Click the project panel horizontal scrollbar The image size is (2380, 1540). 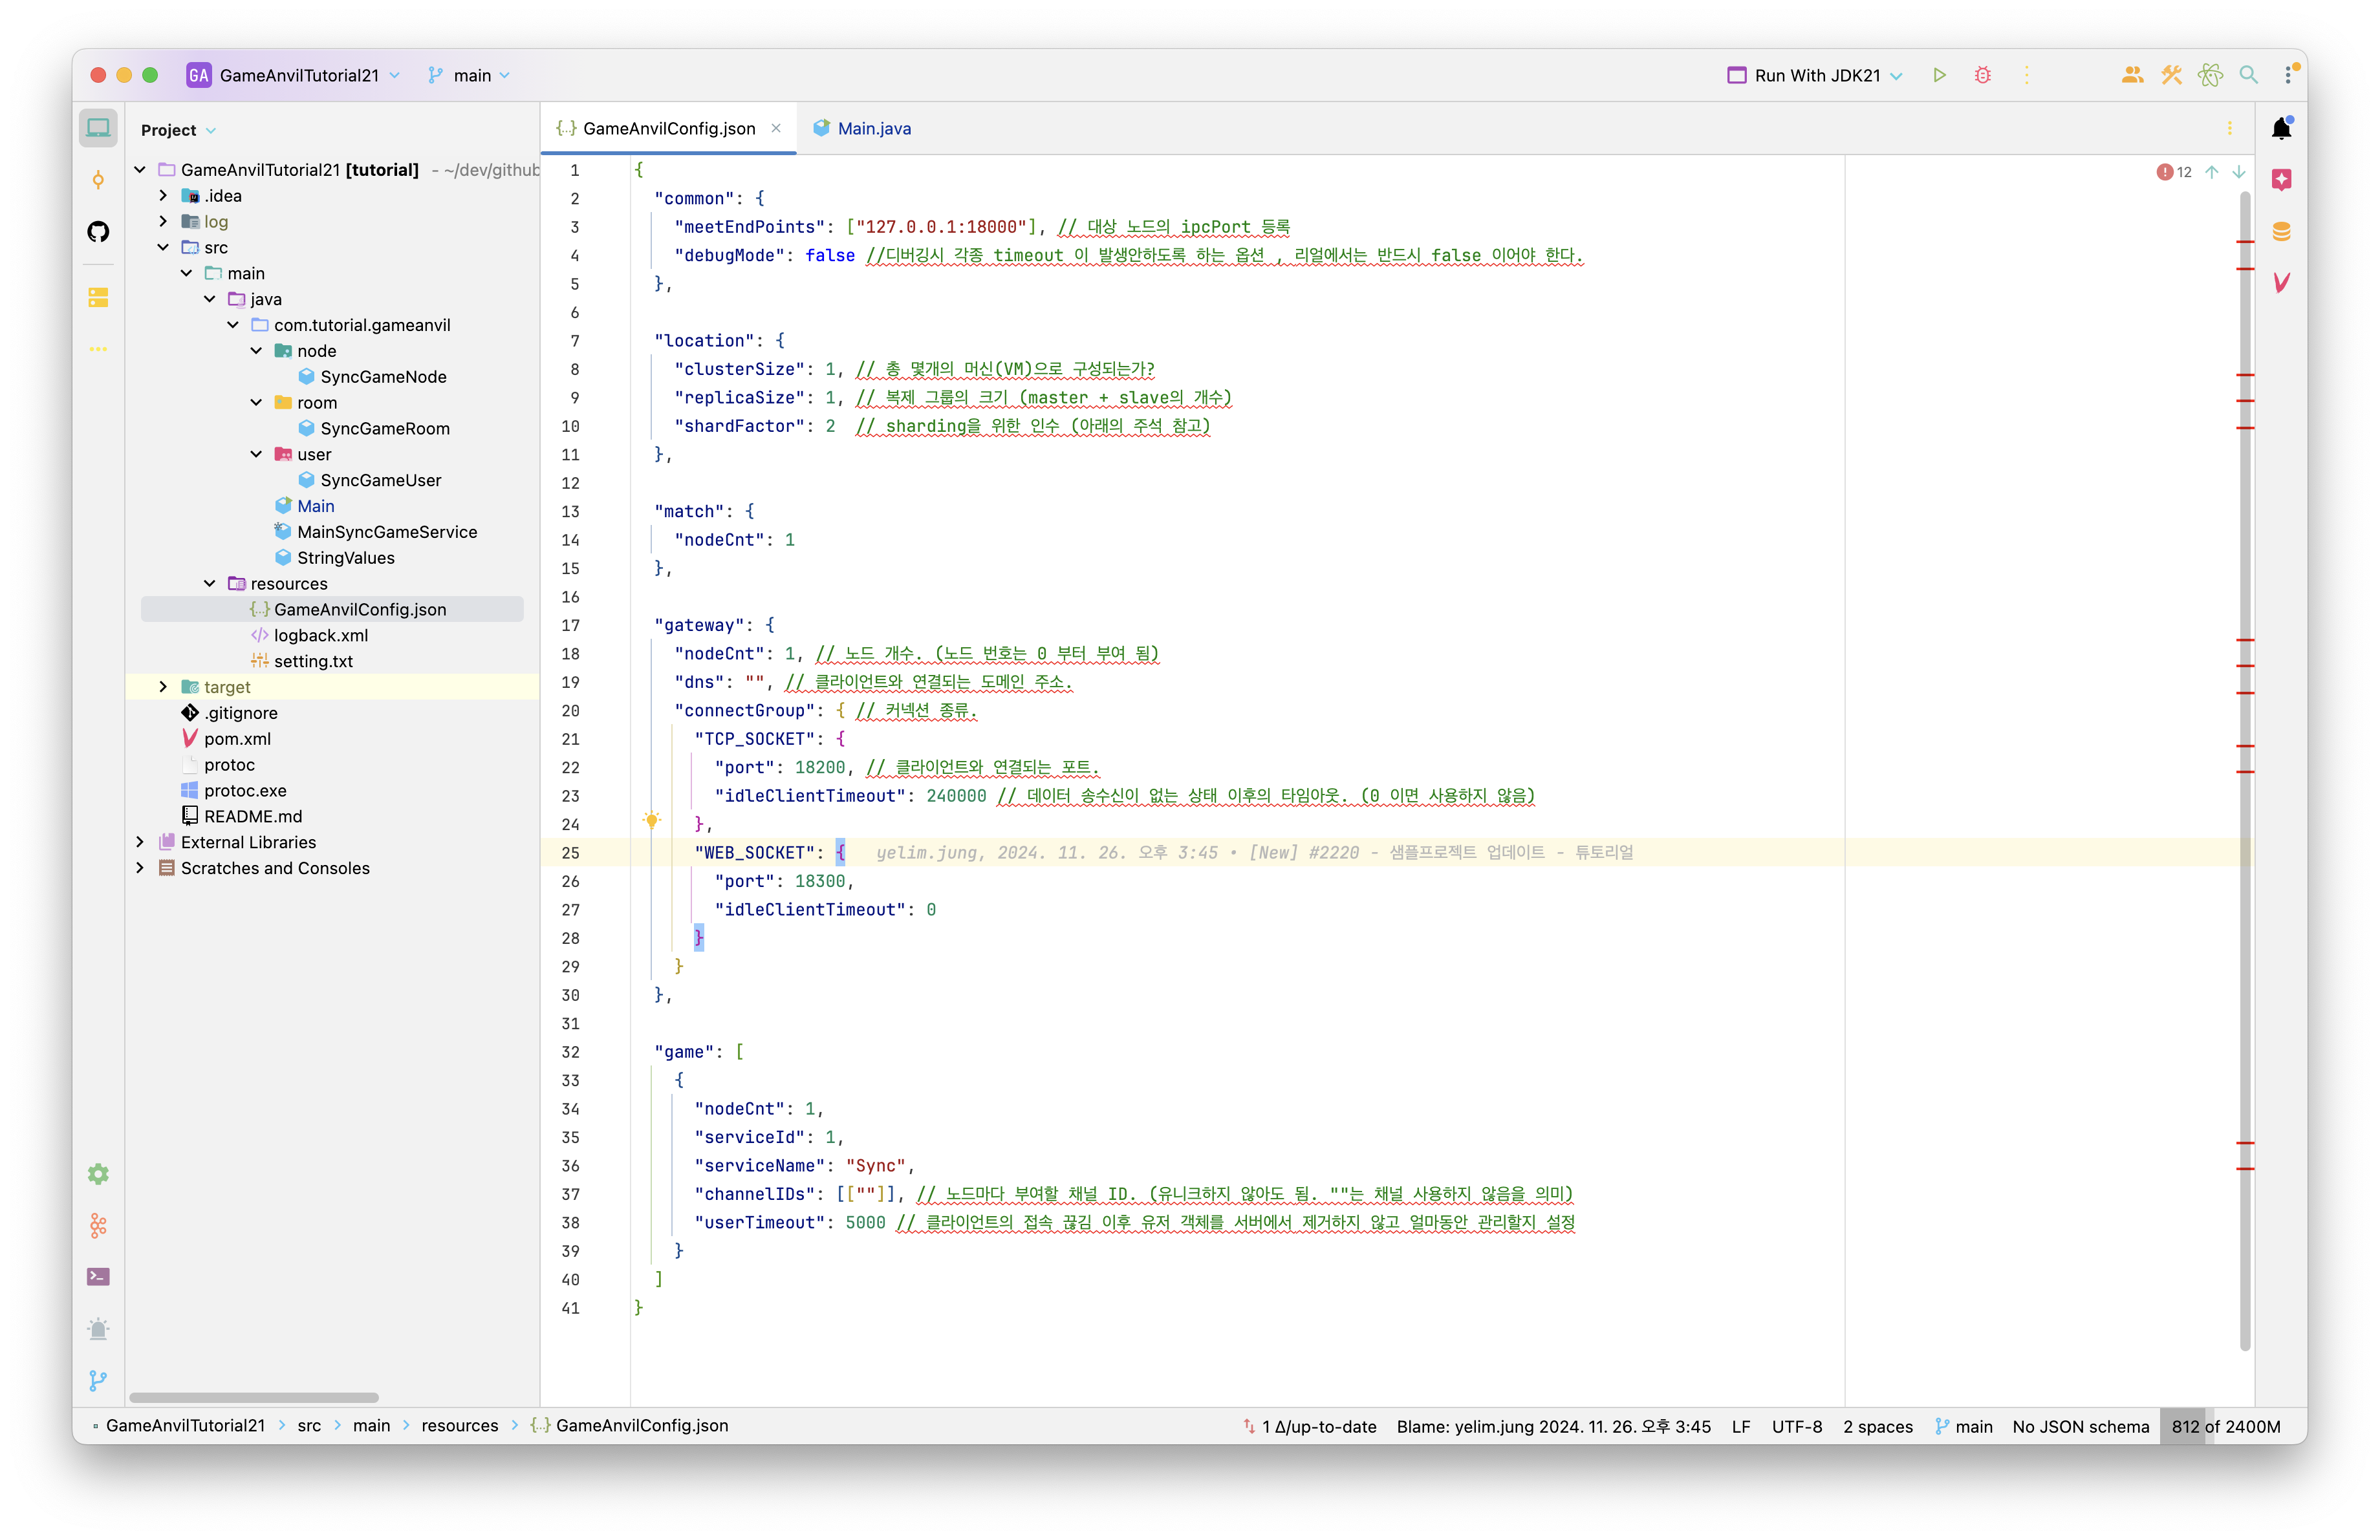[x=254, y=1397]
